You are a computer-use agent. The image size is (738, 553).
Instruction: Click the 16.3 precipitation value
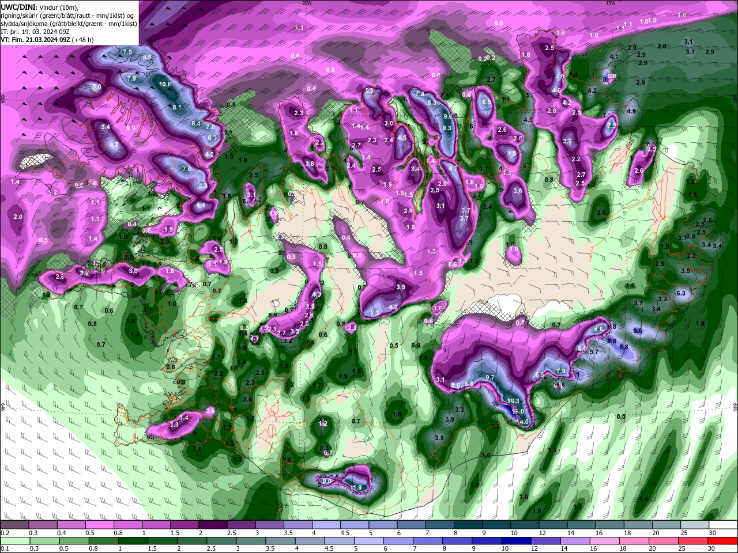[513, 401]
